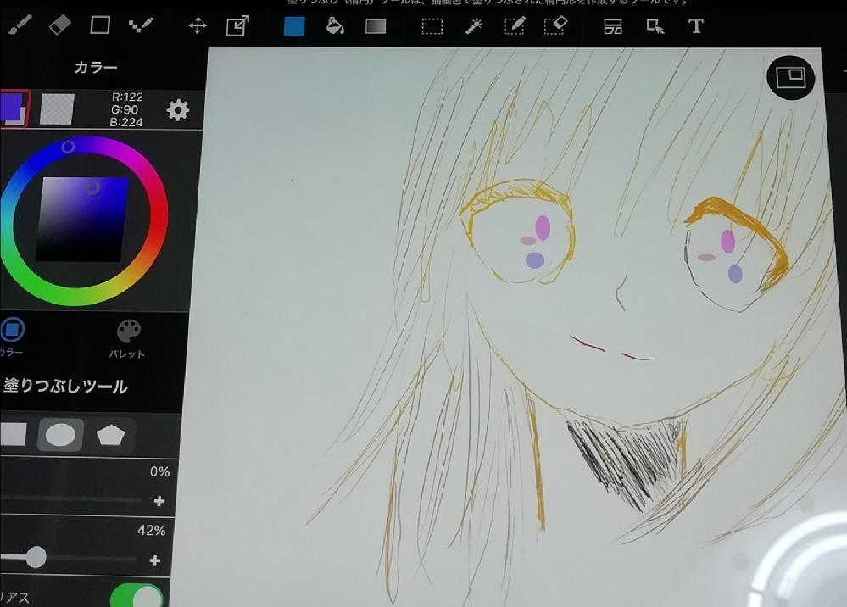The width and height of the screenshot is (847, 607).
Task: Select the Transform tool
Action: 237,26
